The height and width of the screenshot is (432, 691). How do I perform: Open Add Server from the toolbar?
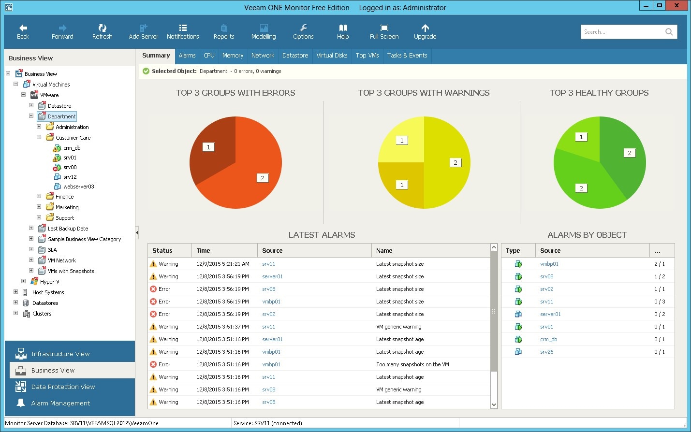point(143,31)
